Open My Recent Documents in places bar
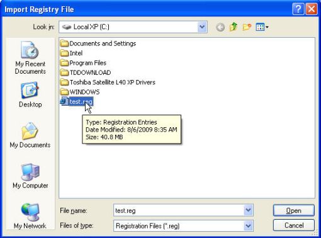 tap(30, 58)
